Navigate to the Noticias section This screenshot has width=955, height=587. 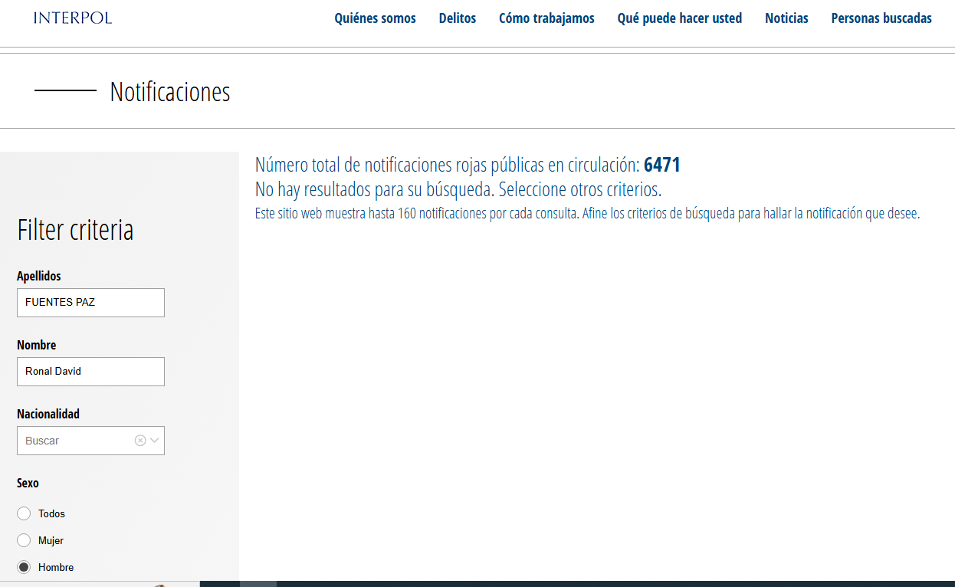click(x=786, y=18)
